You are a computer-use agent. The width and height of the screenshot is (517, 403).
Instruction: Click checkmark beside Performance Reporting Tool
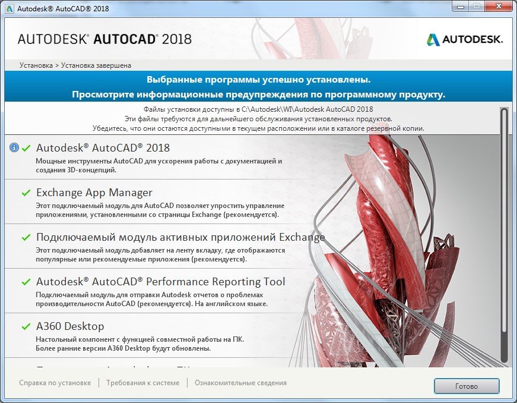click(26, 282)
